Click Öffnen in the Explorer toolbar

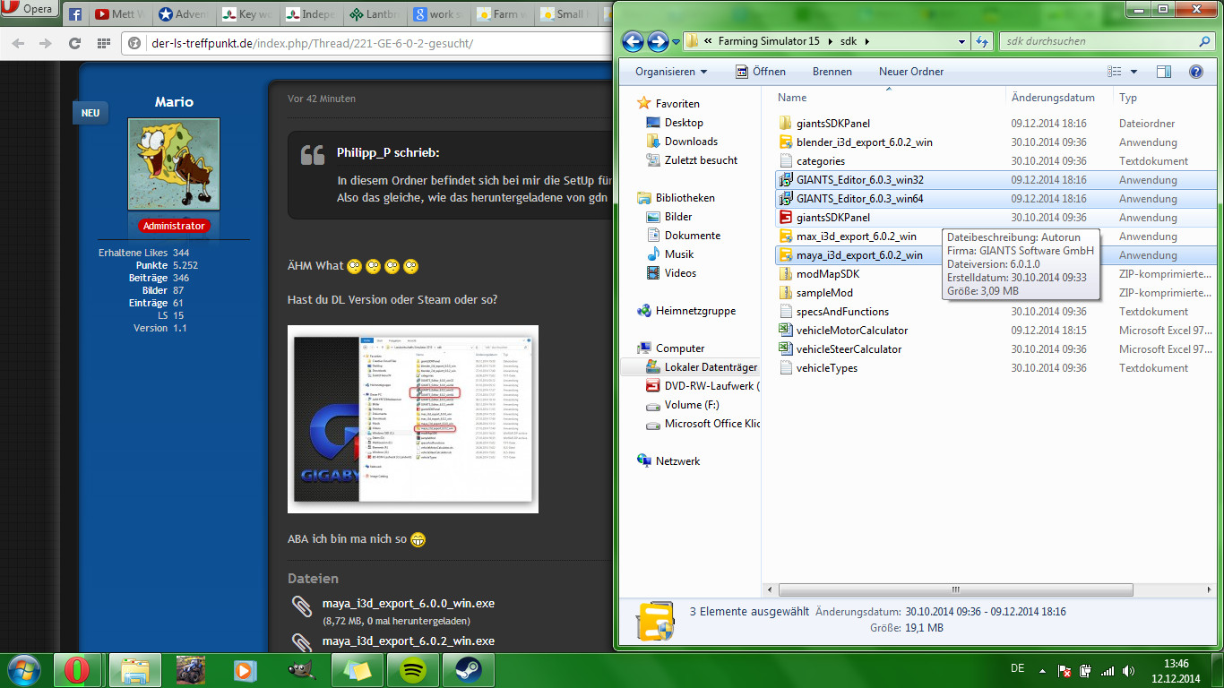pos(760,72)
